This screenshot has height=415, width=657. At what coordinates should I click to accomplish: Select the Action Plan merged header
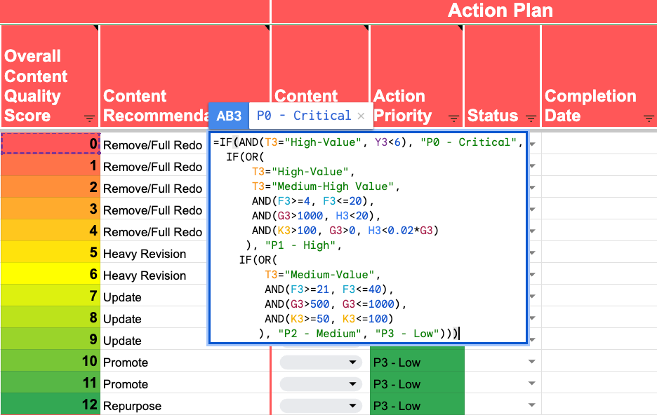coord(464,11)
